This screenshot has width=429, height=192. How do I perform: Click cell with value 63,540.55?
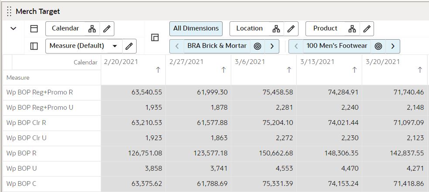[x=133, y=92]
